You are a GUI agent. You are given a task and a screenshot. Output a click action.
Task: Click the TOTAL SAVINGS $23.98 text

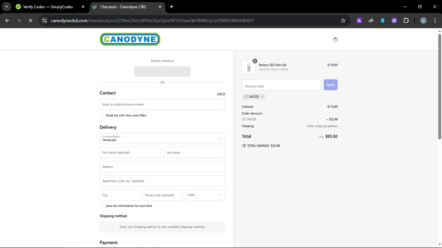click(263, 146)
